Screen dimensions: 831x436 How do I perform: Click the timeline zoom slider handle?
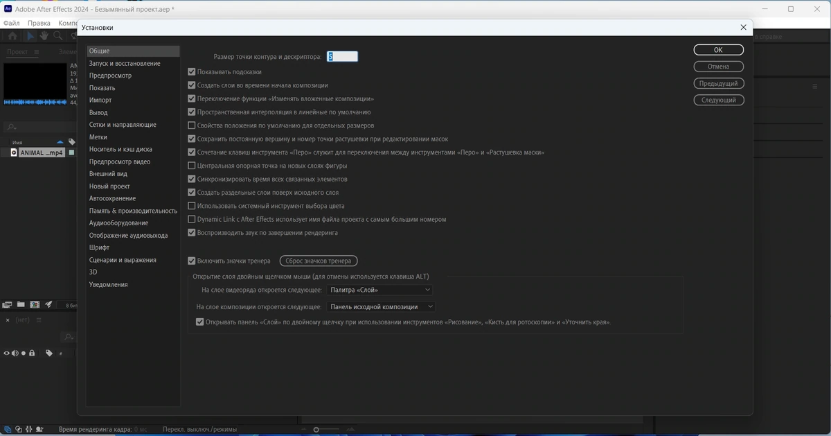(x=316, y=430)
